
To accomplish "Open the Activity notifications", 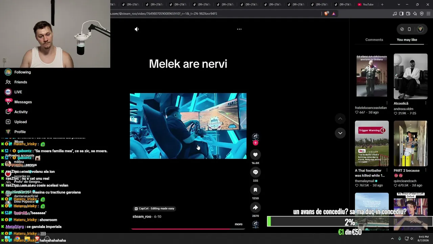I will pyautogui.click(x=21, y=112).
